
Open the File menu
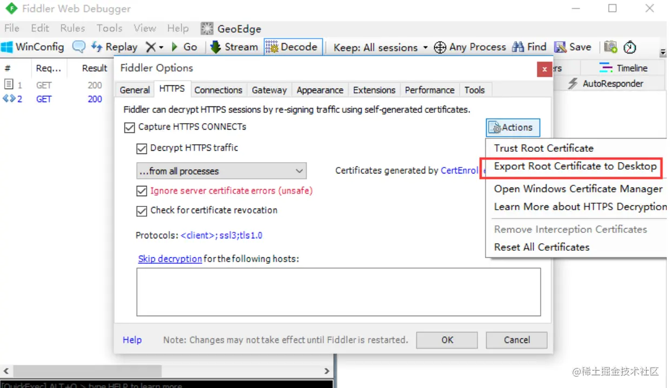11,28
